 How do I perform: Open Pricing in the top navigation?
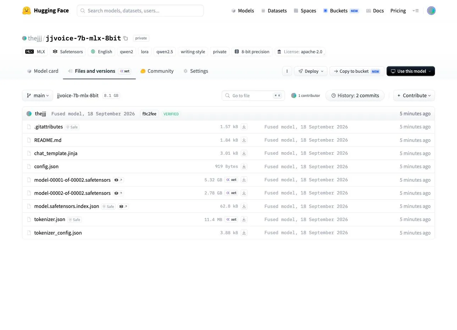[x=398, y=11]
